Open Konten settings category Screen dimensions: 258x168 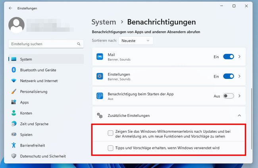click(x=46, y=113)
